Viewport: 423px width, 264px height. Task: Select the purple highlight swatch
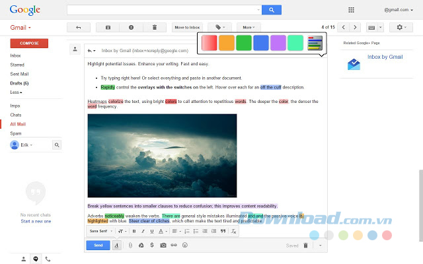pos(278,43)
